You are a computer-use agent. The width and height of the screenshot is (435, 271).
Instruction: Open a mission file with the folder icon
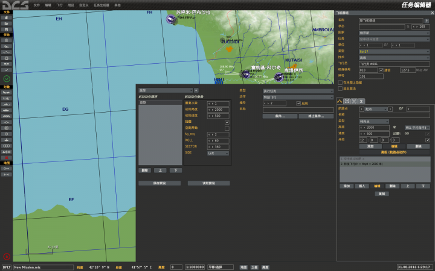click(x=7, y=23)
